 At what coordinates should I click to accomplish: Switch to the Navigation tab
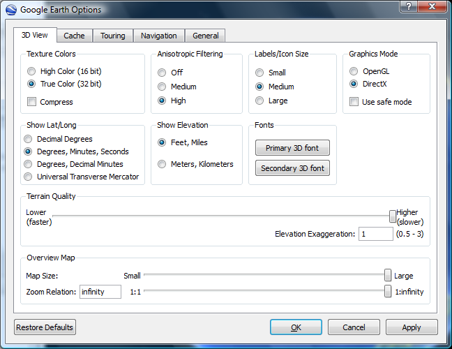tap(159, 36)
